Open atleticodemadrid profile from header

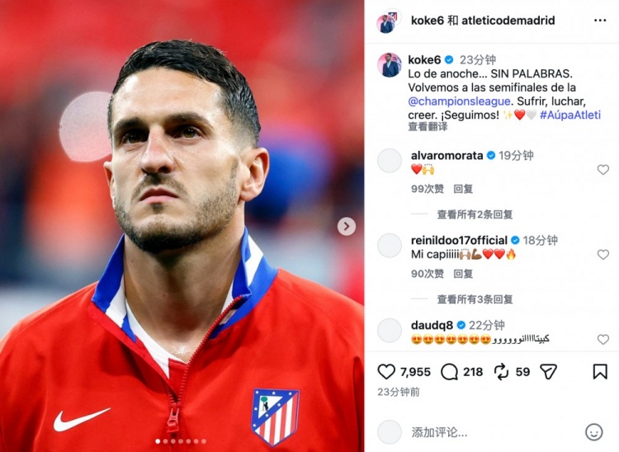[508, 21]
